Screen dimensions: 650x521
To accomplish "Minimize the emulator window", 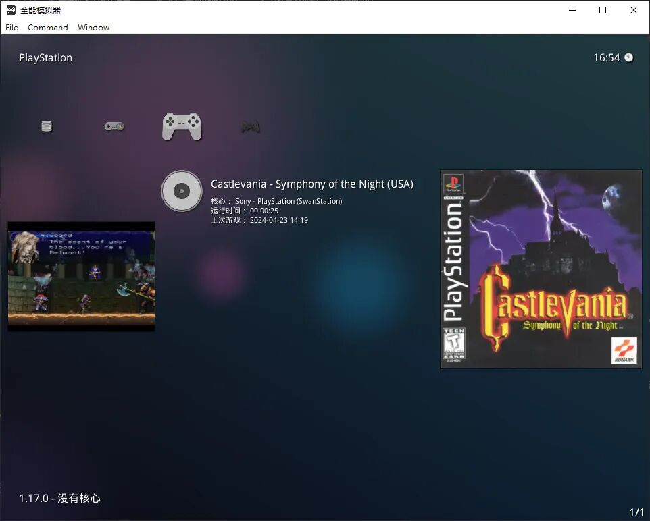I will (572, 10).
